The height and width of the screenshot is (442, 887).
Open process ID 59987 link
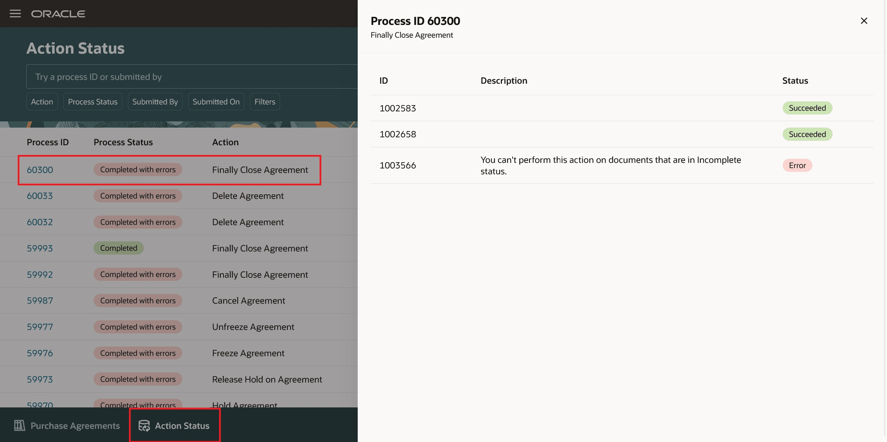(40, 301)
